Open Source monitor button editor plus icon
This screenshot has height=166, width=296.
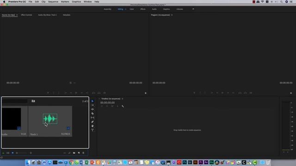point(146,93)
